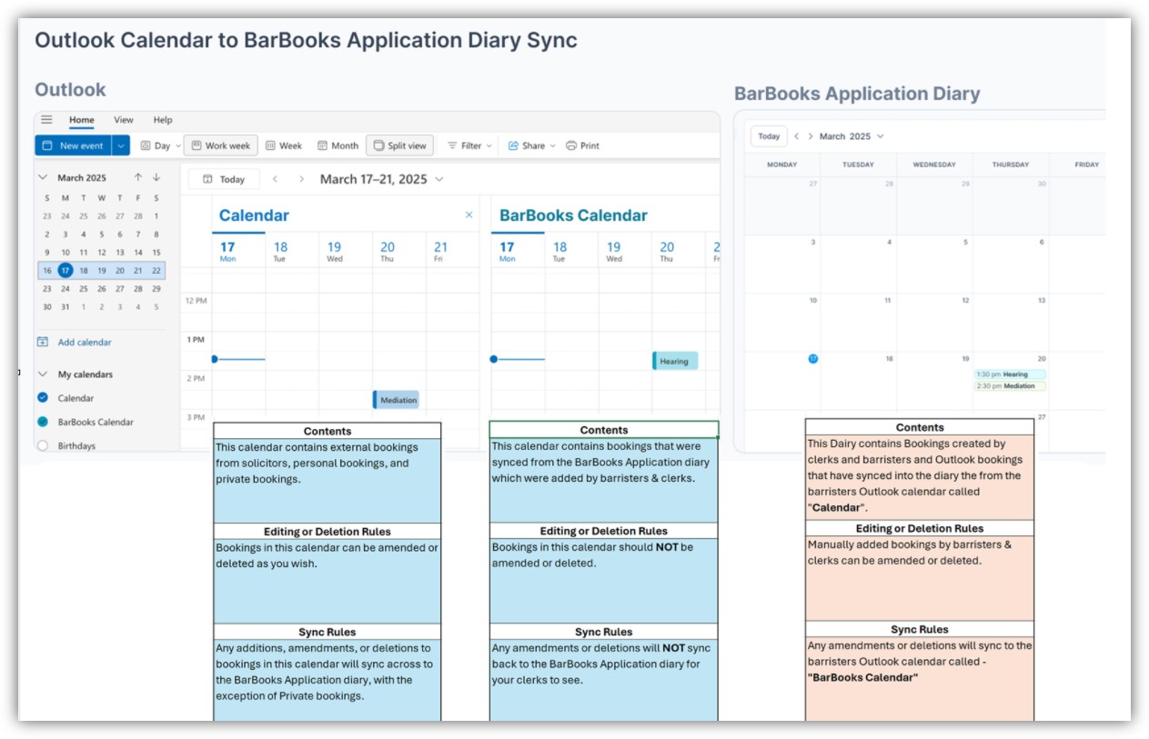Viewport: 1149px width, 739px height.
Task: Click the Print button
Action: coord(582,145)
